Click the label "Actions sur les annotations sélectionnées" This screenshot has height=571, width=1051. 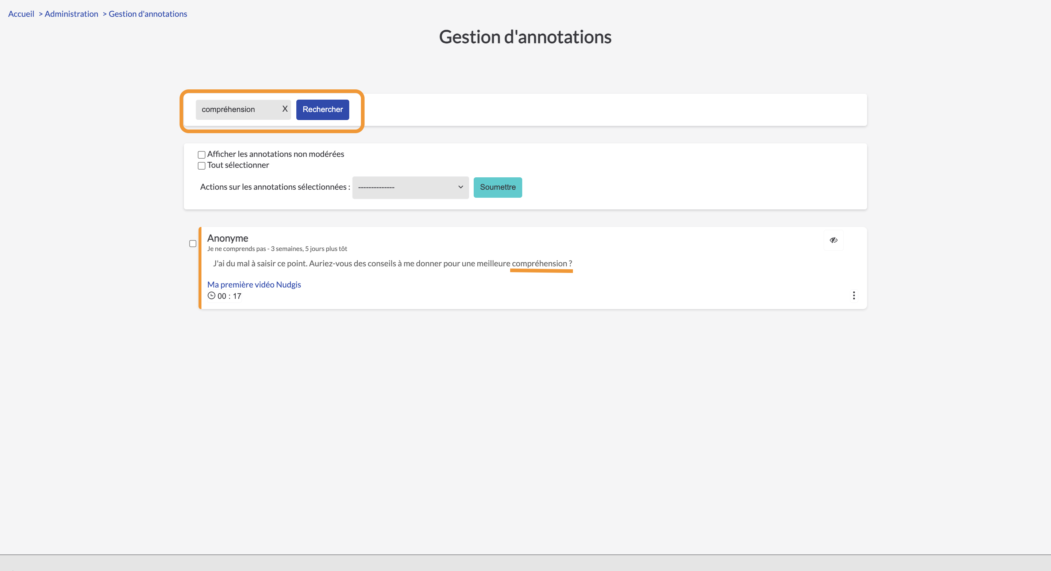pyautogui.click(x=275, y=187)
